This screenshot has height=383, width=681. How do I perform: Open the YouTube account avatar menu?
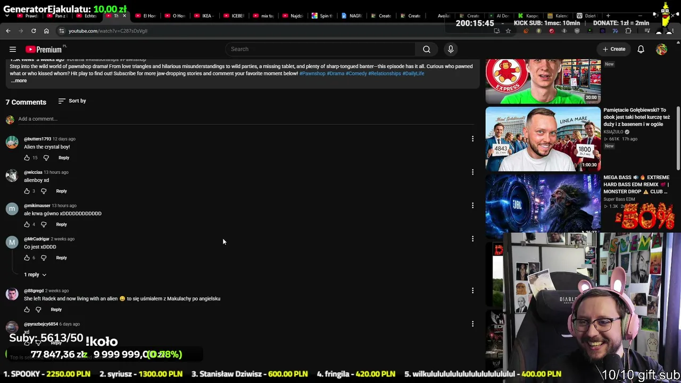coord(661,49)
